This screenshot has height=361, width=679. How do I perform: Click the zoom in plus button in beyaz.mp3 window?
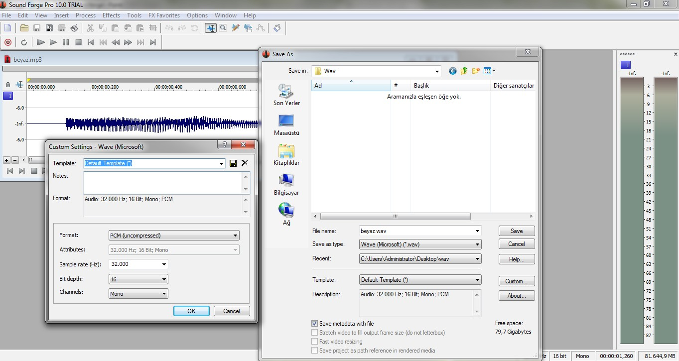(x=6, y=160)
